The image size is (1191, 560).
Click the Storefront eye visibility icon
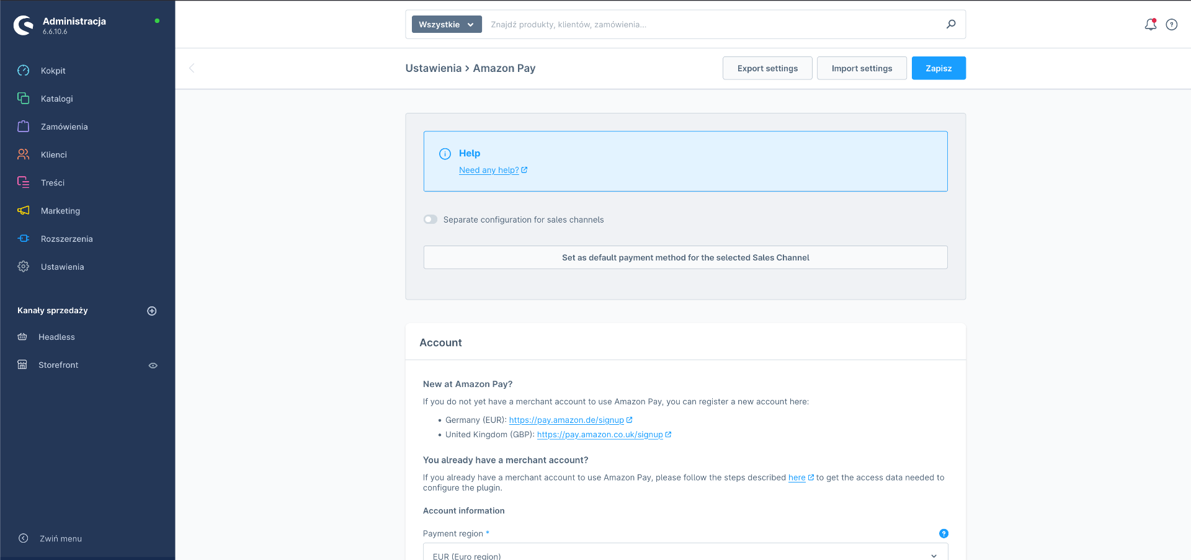pyautogui.click(x=153, y=365)
